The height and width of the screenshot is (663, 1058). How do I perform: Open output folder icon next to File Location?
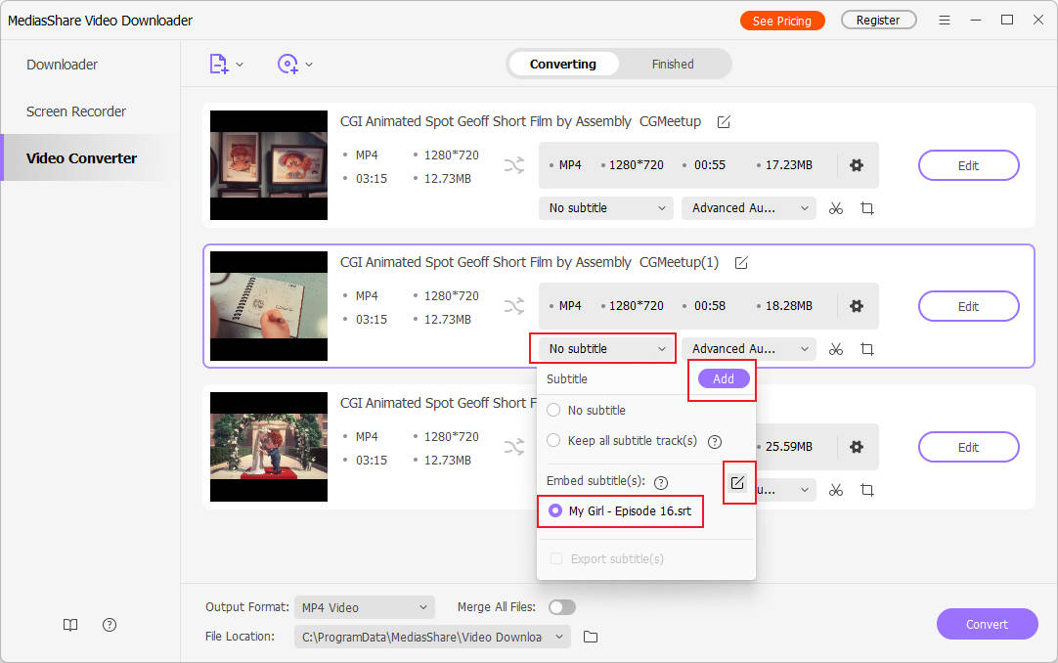tap(591, 637)
